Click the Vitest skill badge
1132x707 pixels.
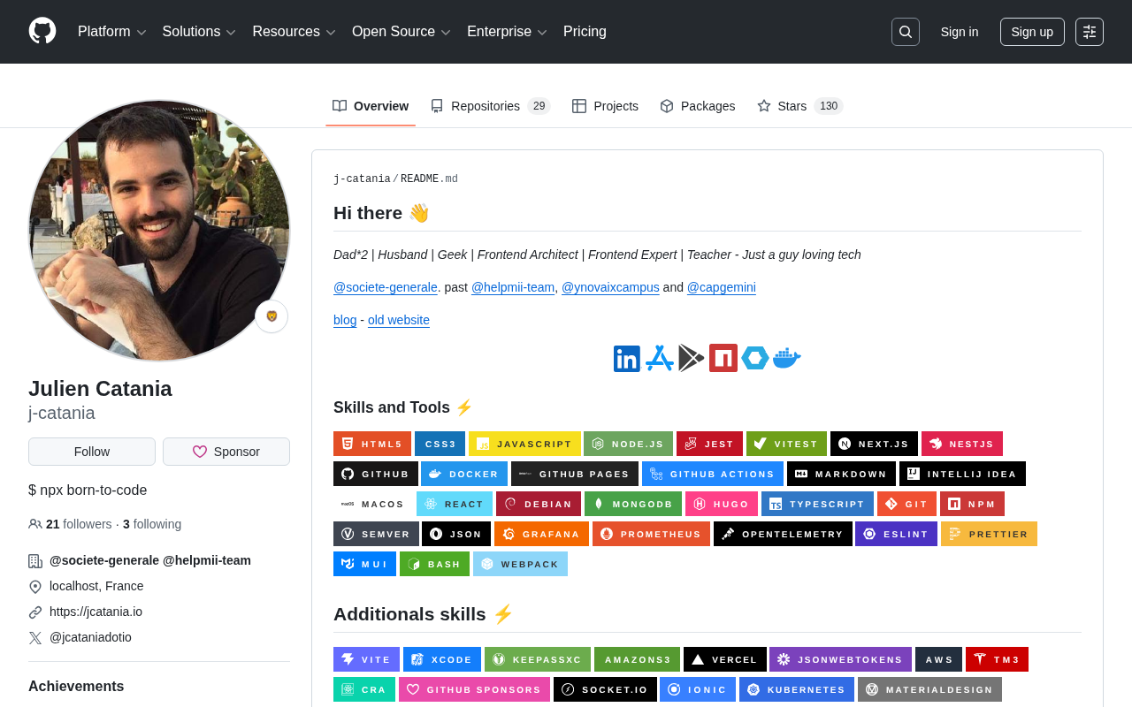coord(786,444)
